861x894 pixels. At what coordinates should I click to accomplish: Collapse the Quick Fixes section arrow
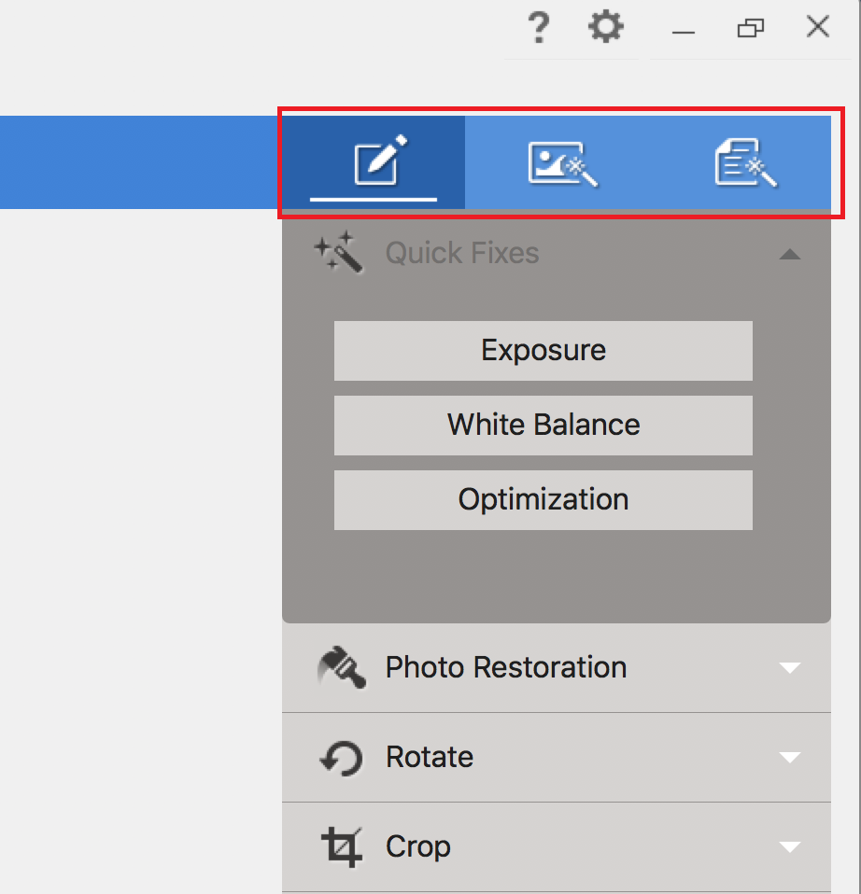(790, 254)
